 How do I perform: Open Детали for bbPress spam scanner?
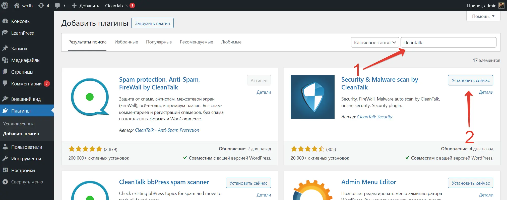tap(264, 195)
